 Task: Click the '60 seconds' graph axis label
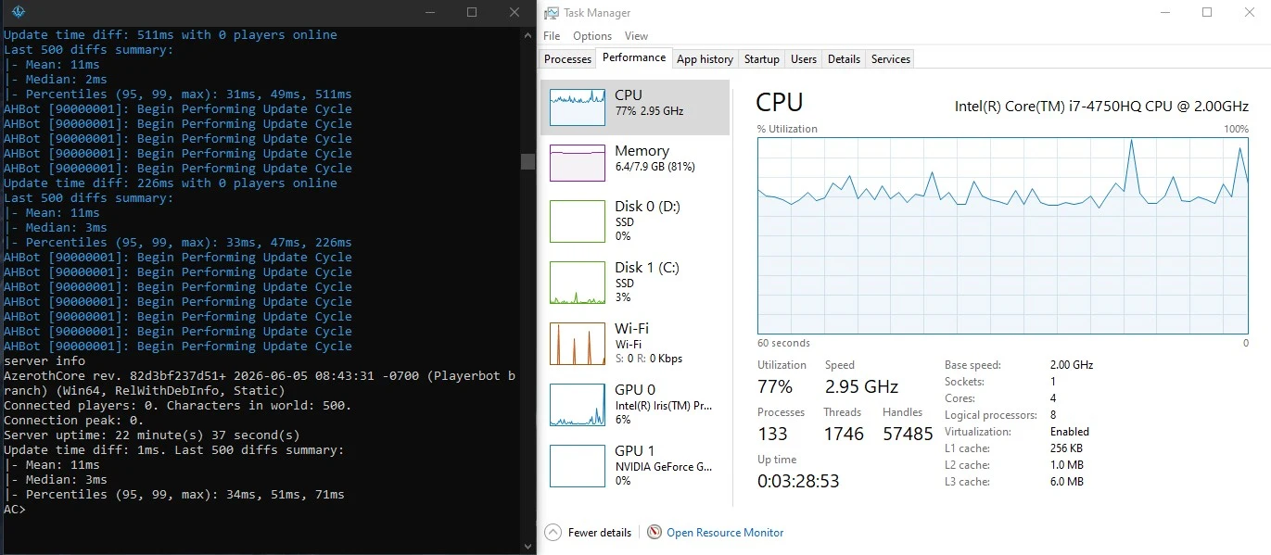783,343
